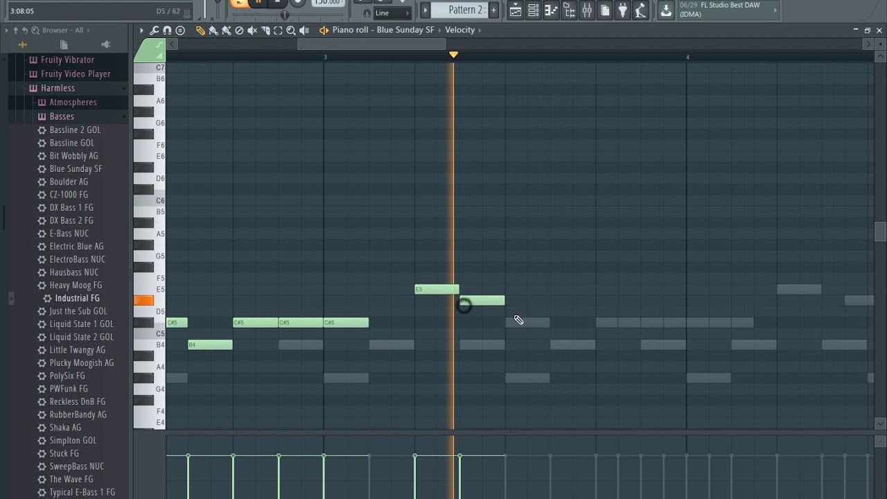Select the Blue Sunday SF preset
This screenshot has height=499, width=887.
coord(76,169)
